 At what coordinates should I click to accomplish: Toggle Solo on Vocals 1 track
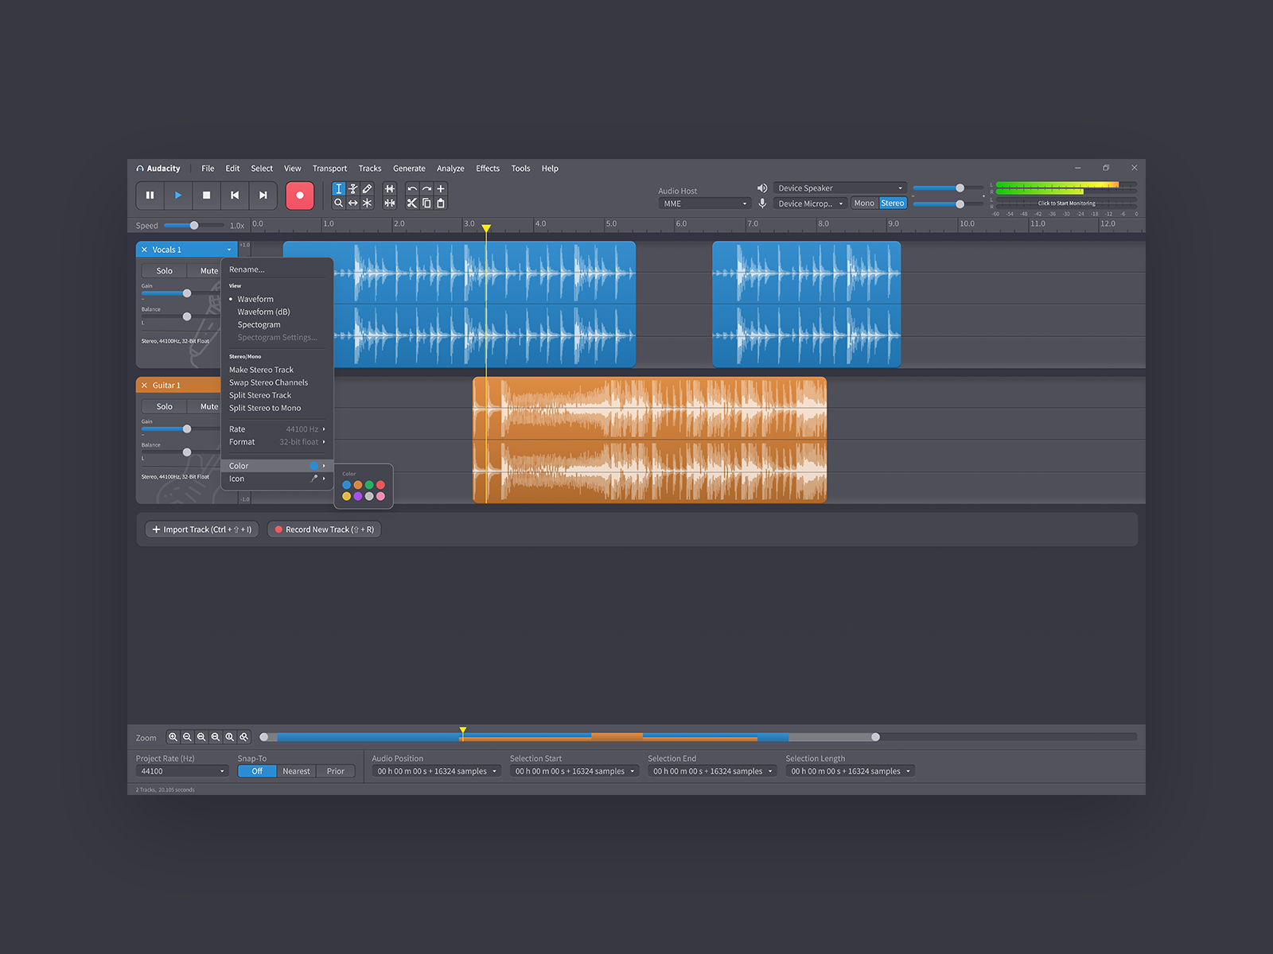(165, 271)
